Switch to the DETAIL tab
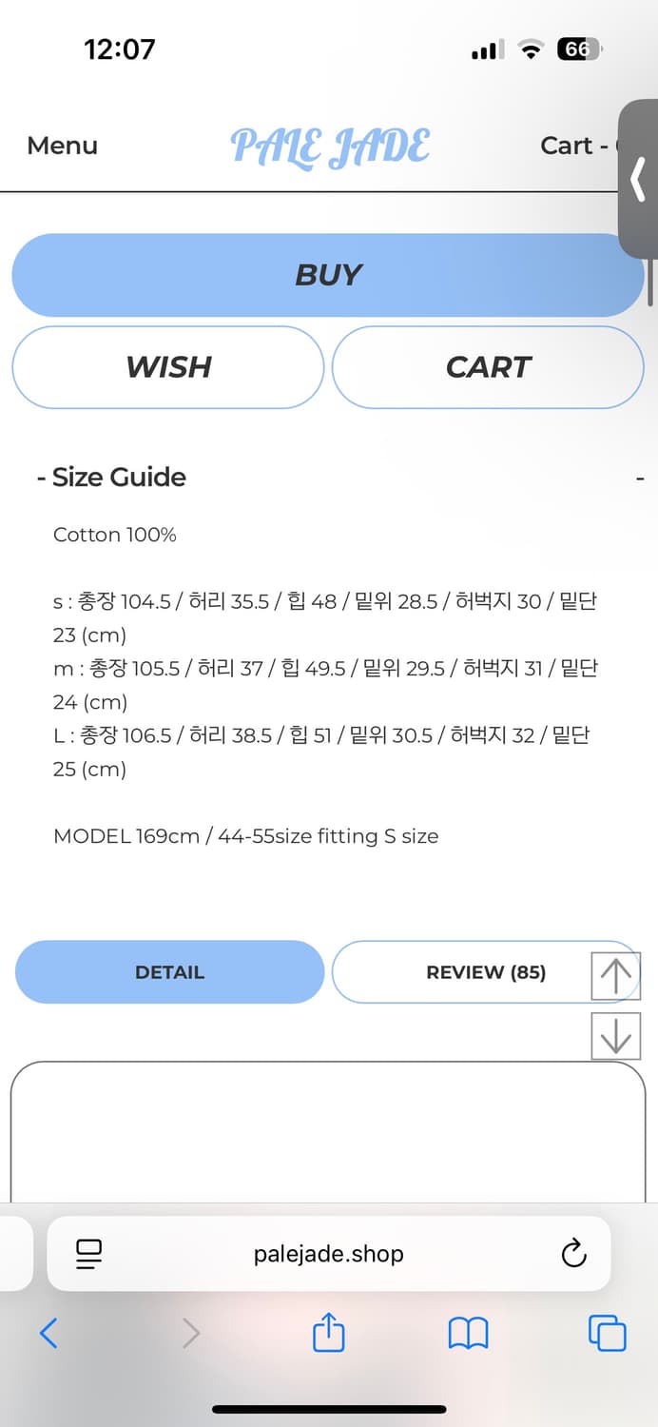Viewport: 658px width, 1427px height. (x=169, y=972)
